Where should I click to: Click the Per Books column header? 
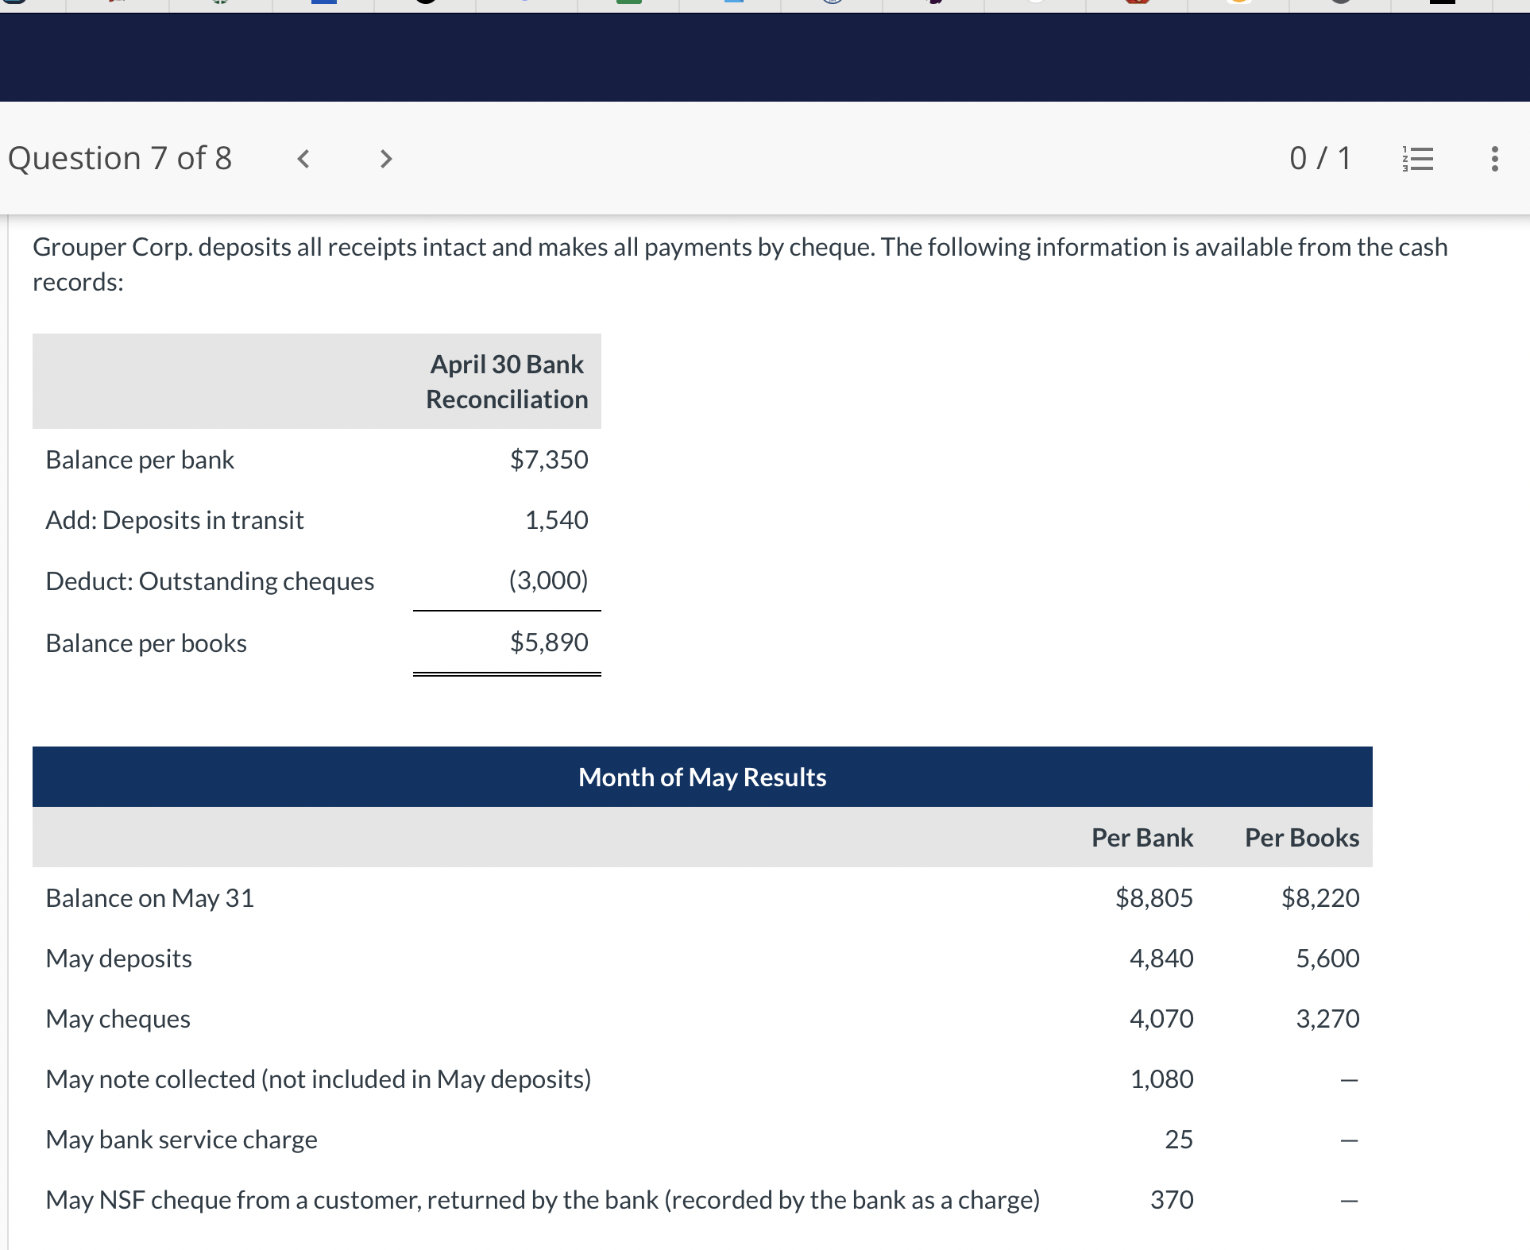tap(1301, 837)
